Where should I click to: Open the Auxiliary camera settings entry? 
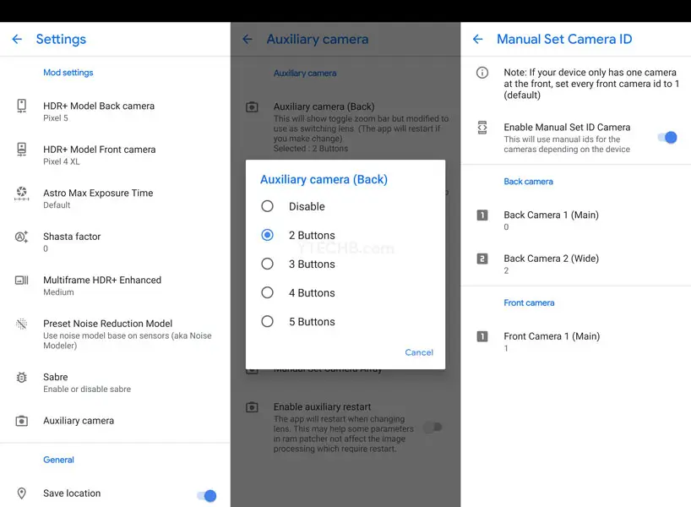click(79, 421)
